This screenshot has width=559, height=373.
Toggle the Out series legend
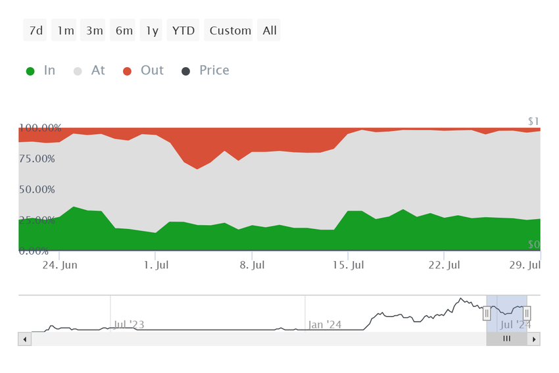tap(143, 70)
